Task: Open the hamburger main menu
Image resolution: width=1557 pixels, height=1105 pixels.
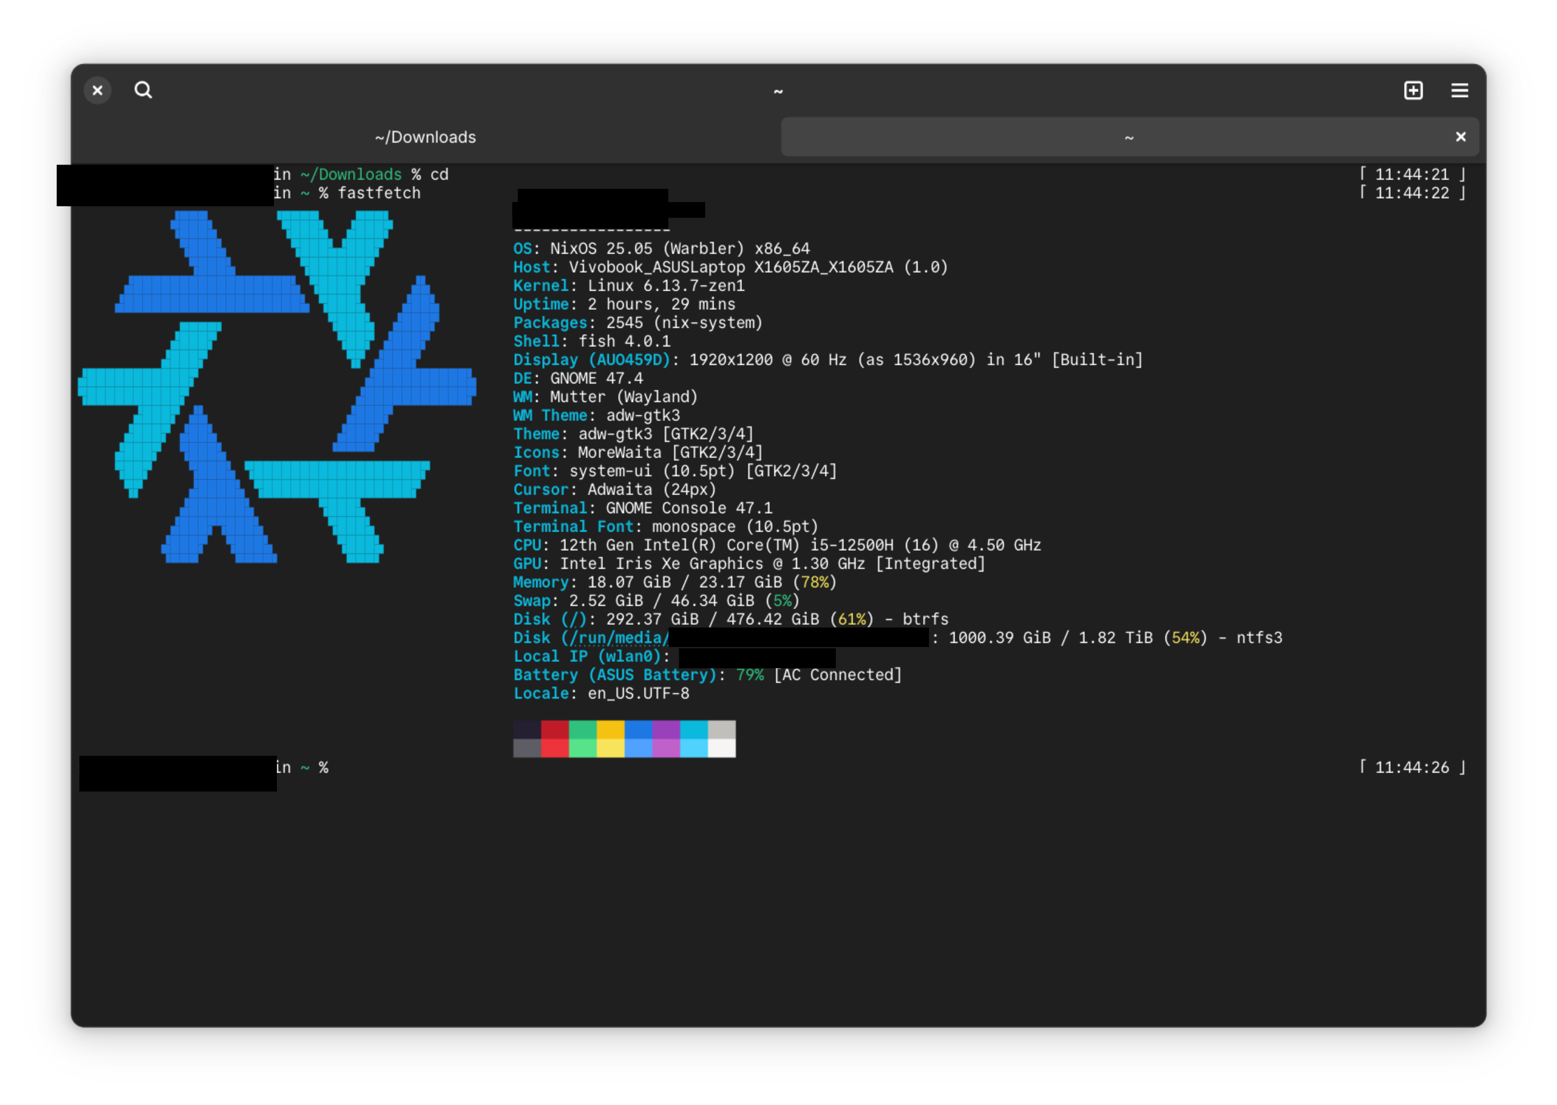Action: [x=1460, y=90]
